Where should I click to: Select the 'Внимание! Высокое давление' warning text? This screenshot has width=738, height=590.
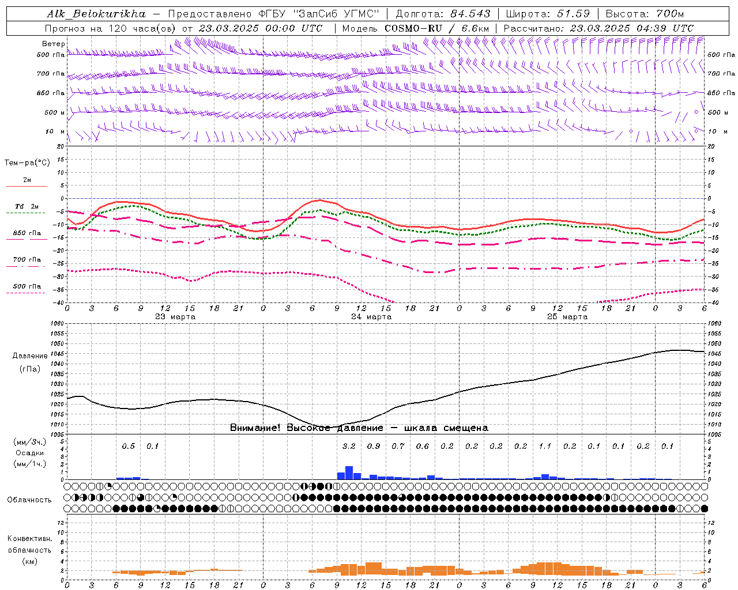click(x=306, y=428)
